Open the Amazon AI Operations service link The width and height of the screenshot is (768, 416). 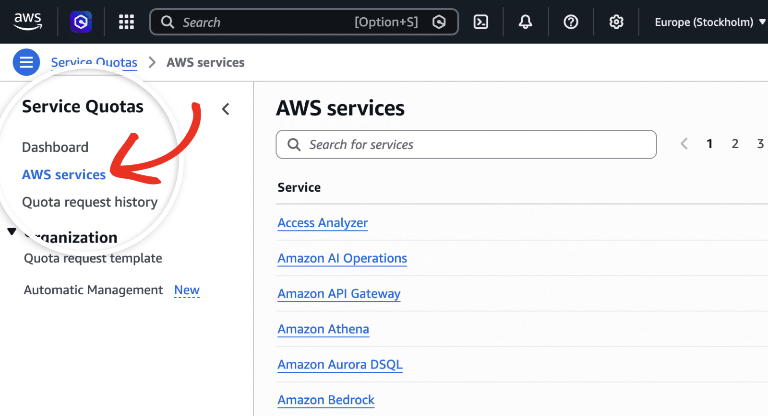coord(342,258)
